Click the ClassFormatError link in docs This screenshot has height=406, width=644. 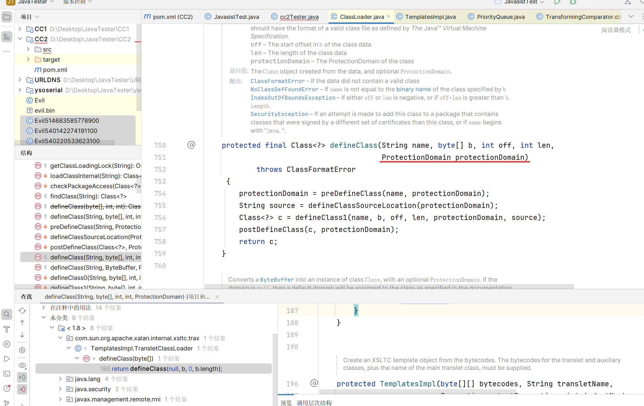(277, 81)
